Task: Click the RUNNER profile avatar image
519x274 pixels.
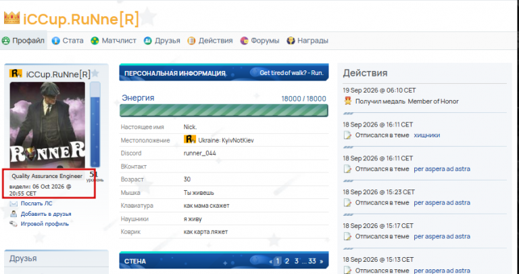Action: point(47,125)
